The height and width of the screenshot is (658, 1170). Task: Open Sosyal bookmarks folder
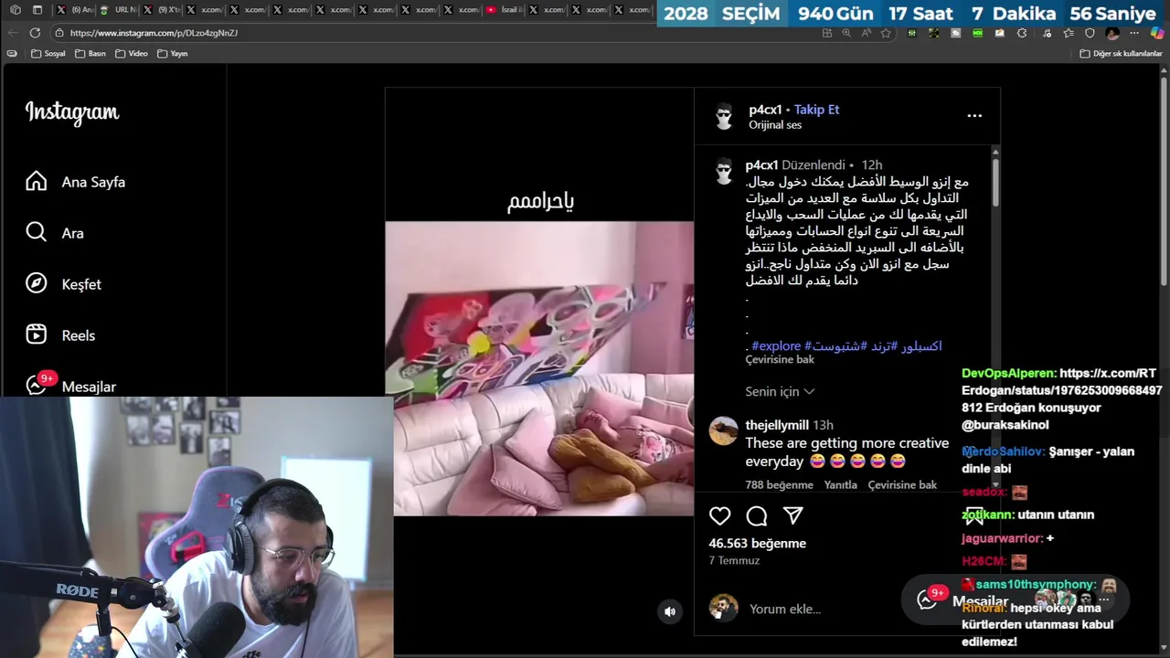point(48,54)
